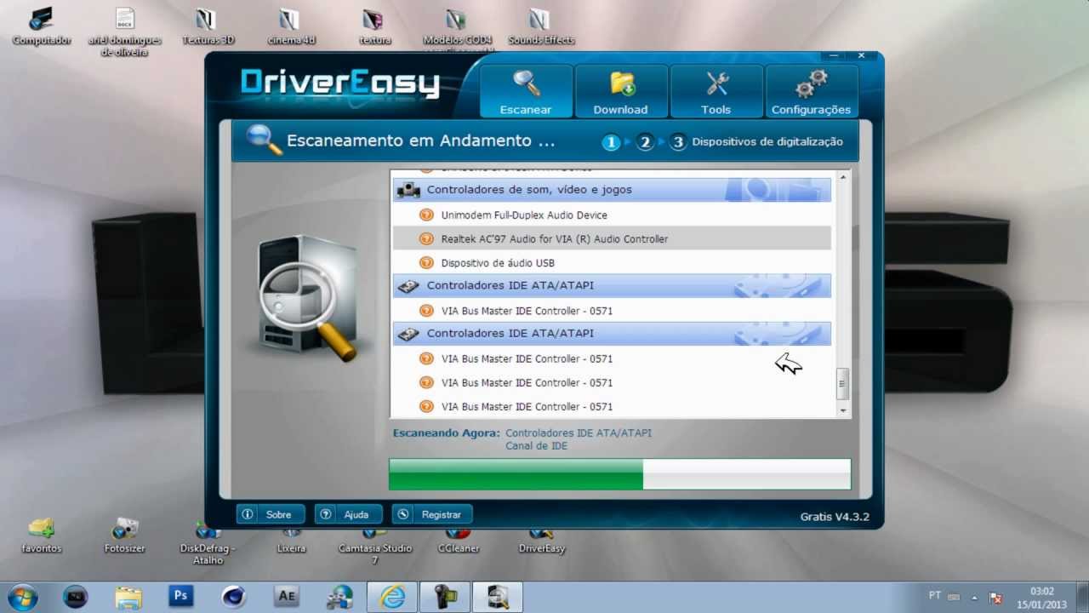
Task: Click the Ajuda button
Action: tap(349, 514)
